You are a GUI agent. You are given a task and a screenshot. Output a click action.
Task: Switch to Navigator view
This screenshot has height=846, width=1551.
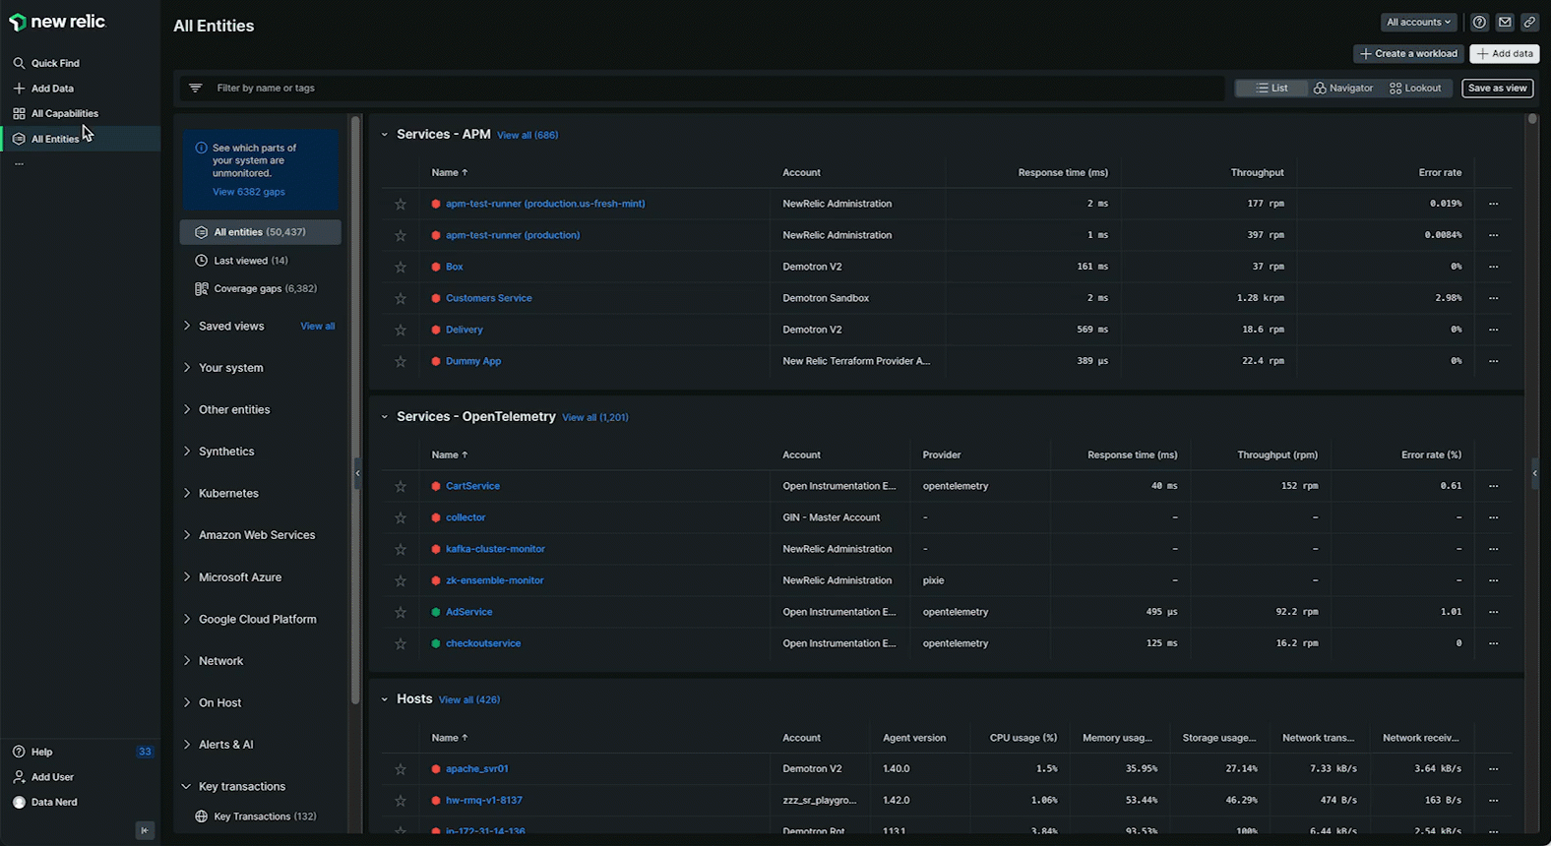1342,88
